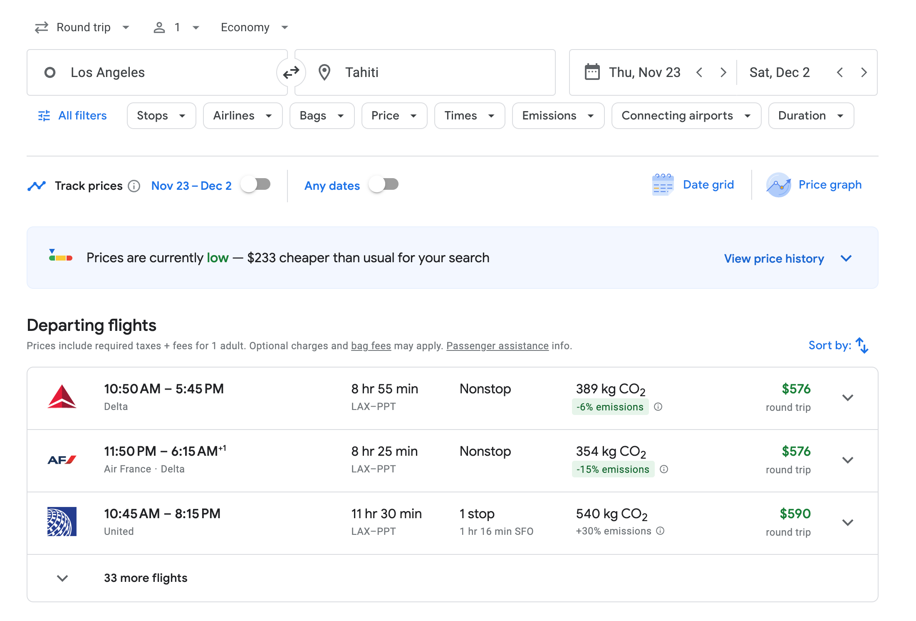The width and height of the screenshot is (916, 621).
Task: Open the Round trip type dropdown
Action: coord(82,27)
